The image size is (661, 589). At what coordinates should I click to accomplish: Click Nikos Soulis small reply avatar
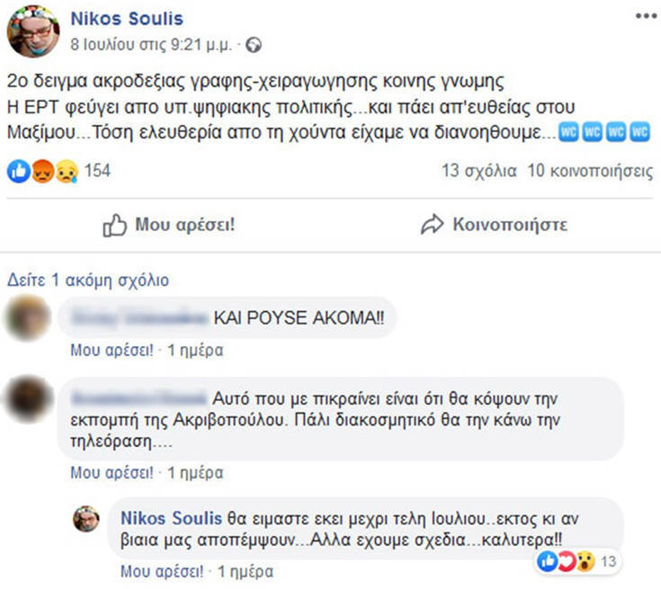coord(86,519)
